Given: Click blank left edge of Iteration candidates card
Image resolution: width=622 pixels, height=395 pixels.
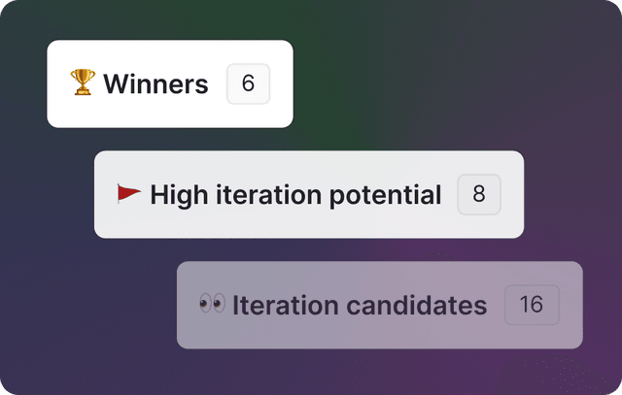Looking at the screenshot, I should pyautogui.click(x=186, y=305).
